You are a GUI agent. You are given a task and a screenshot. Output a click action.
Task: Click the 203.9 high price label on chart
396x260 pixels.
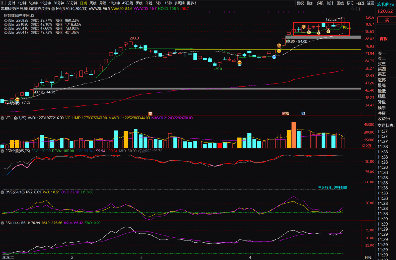[134, 38]
